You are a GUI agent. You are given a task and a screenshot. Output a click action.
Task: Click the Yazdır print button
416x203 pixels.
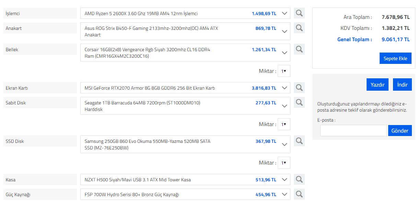[378, 84]
